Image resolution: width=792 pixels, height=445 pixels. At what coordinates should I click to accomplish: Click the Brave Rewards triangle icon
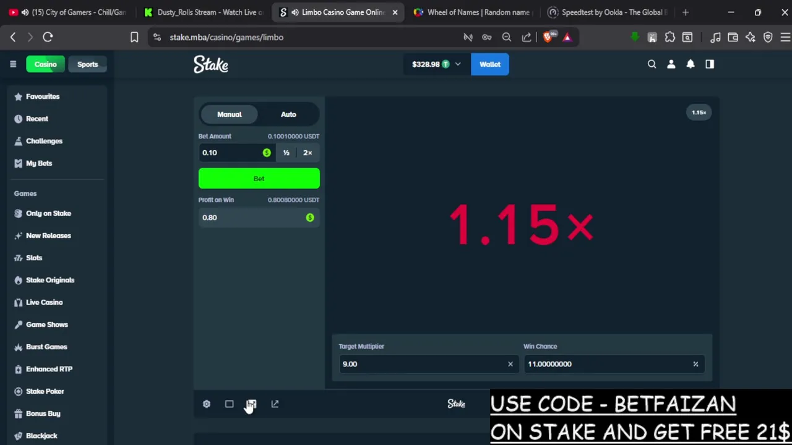coord(567,37)
